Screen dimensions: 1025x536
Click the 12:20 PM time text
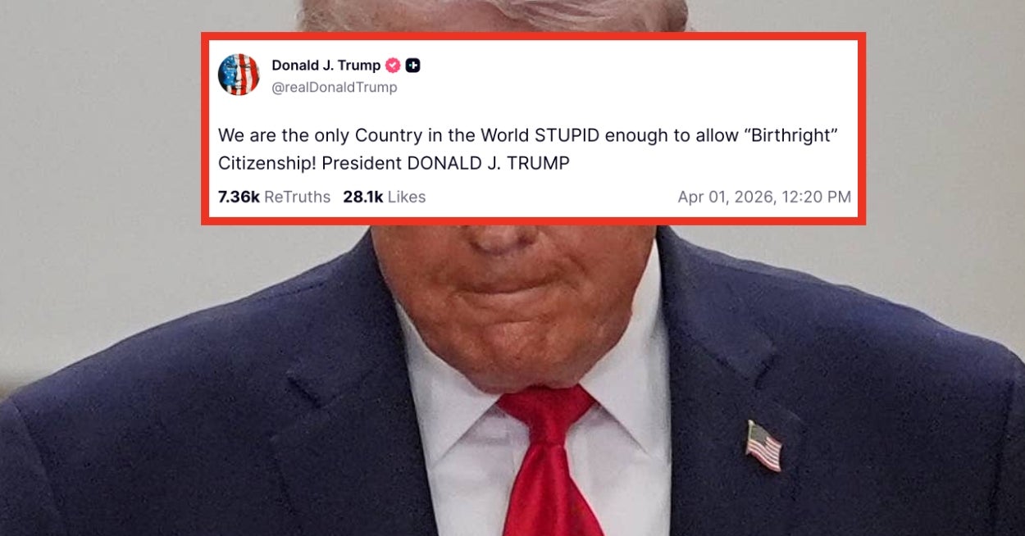(814, 197)
